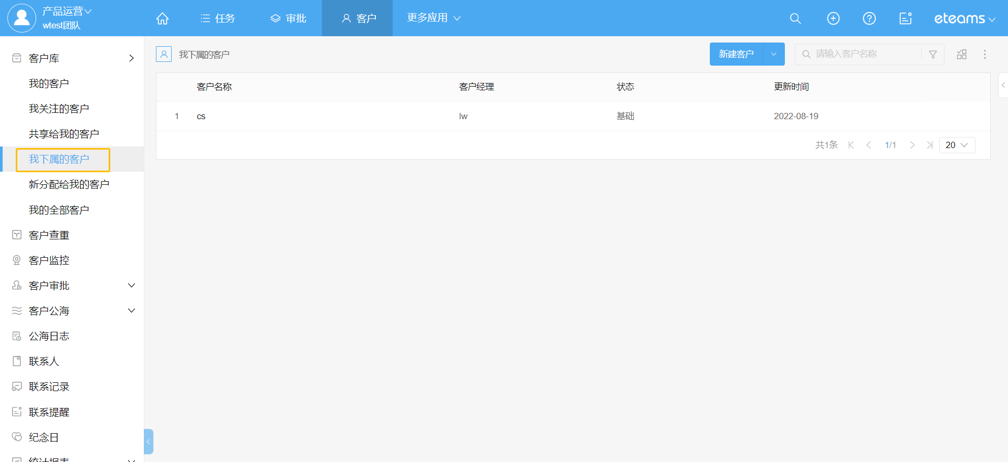
Task: Open the global search magnifier icon
Action: pos(795,18)
